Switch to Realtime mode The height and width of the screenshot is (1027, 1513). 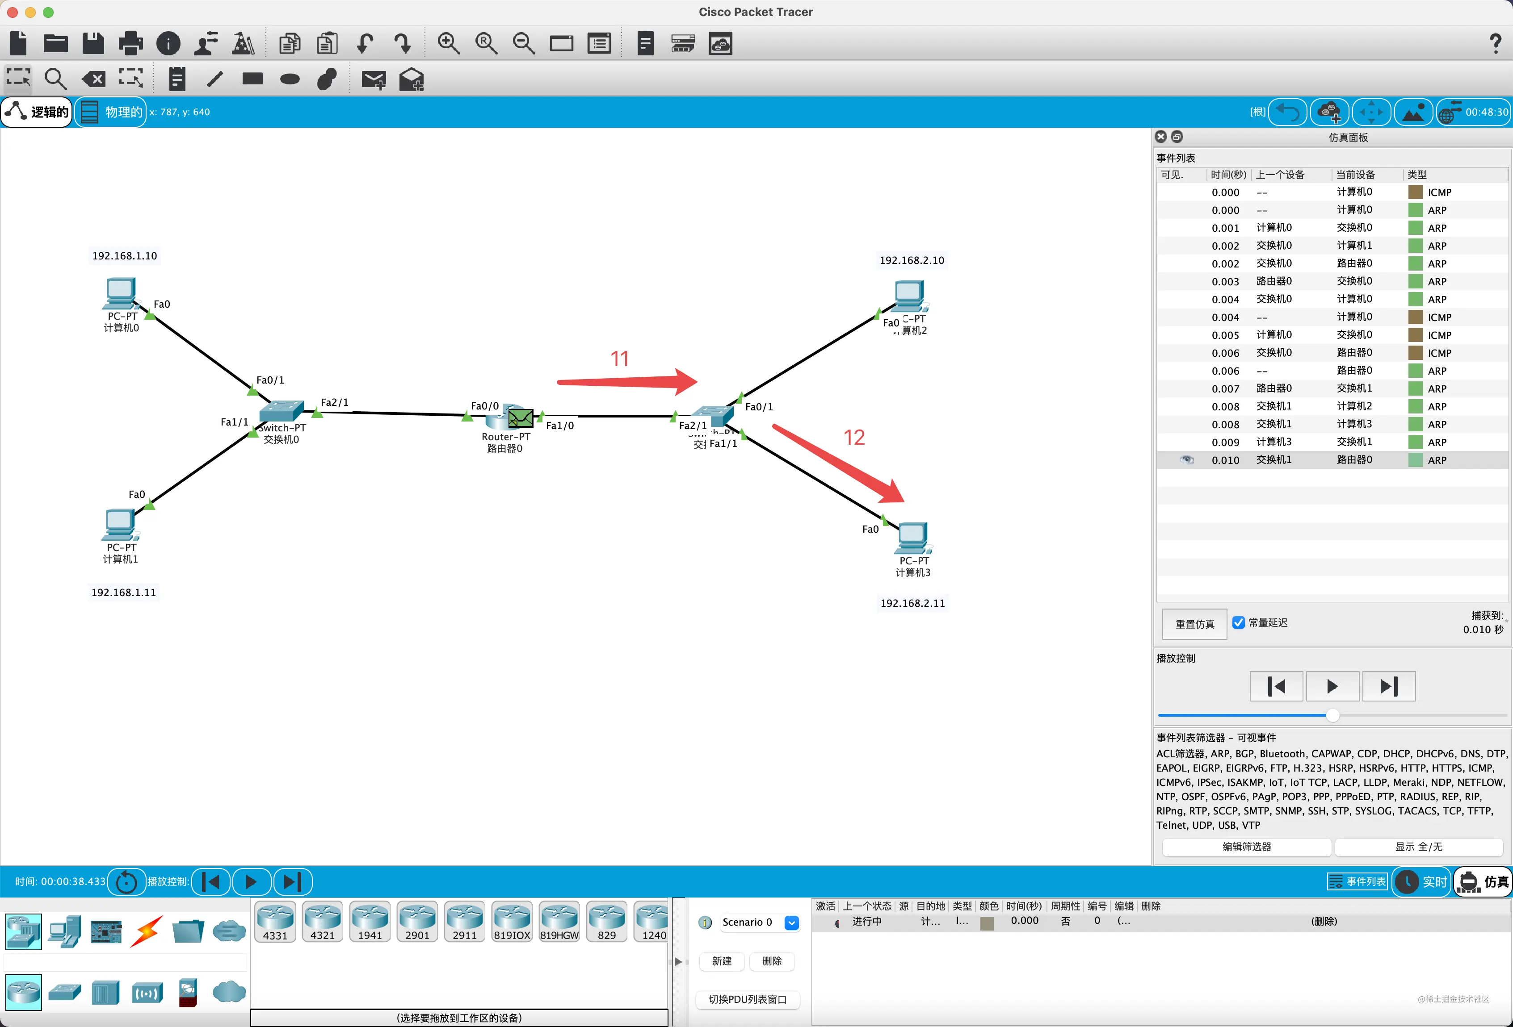tap(1422, 881)
